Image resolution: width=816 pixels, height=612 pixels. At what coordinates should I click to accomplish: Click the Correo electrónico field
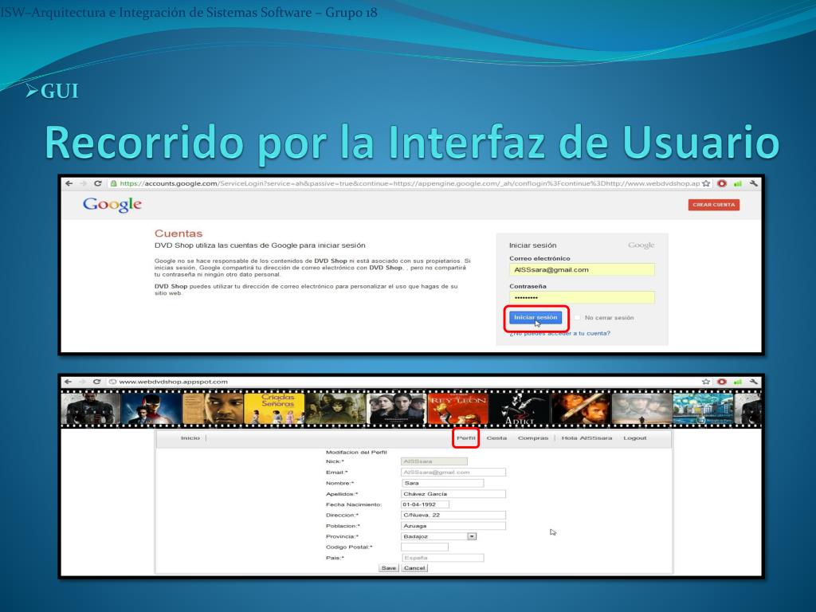(x=582, y=269)
